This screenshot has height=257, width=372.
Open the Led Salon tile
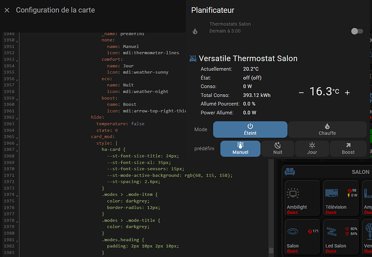(x=341, y=237)
